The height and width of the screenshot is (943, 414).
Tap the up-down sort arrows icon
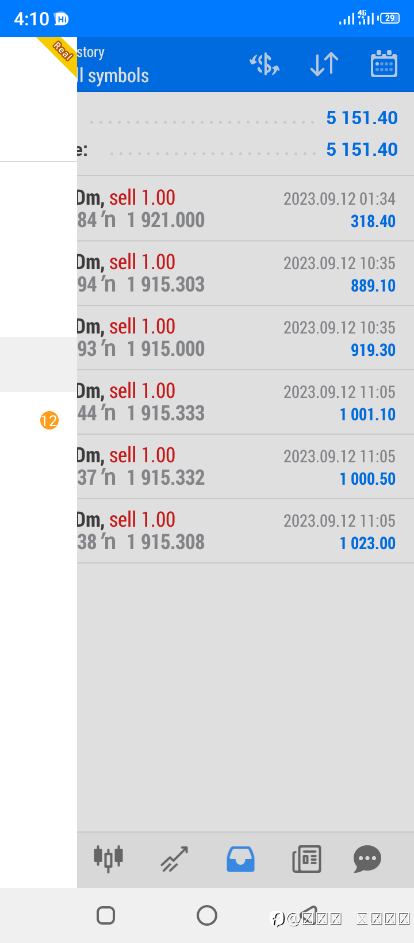[x=324, y=64]
